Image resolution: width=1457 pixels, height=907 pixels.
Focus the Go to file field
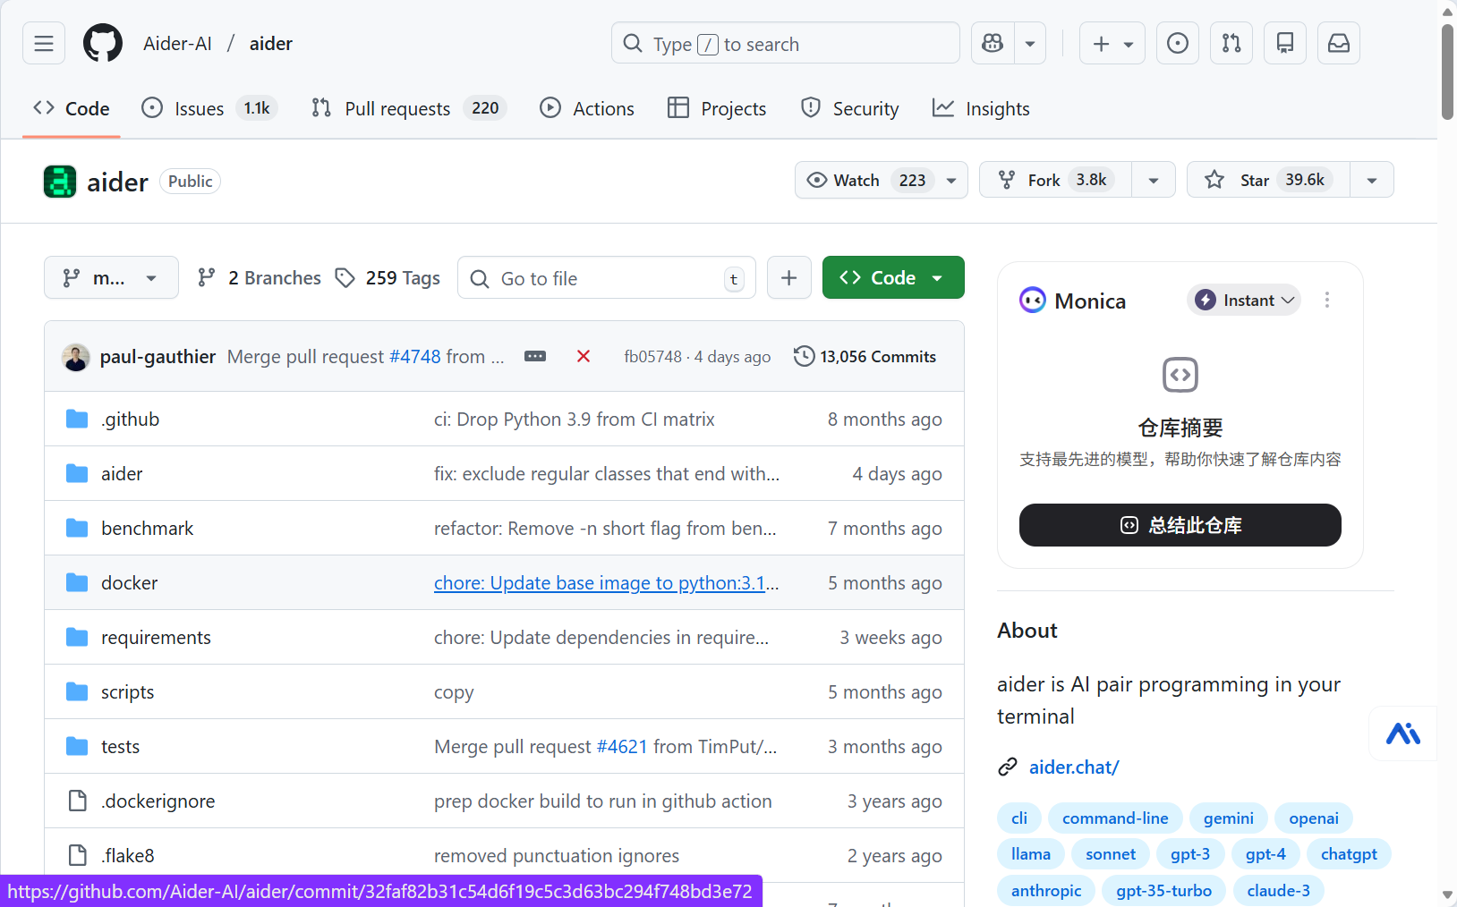point(607,277)
